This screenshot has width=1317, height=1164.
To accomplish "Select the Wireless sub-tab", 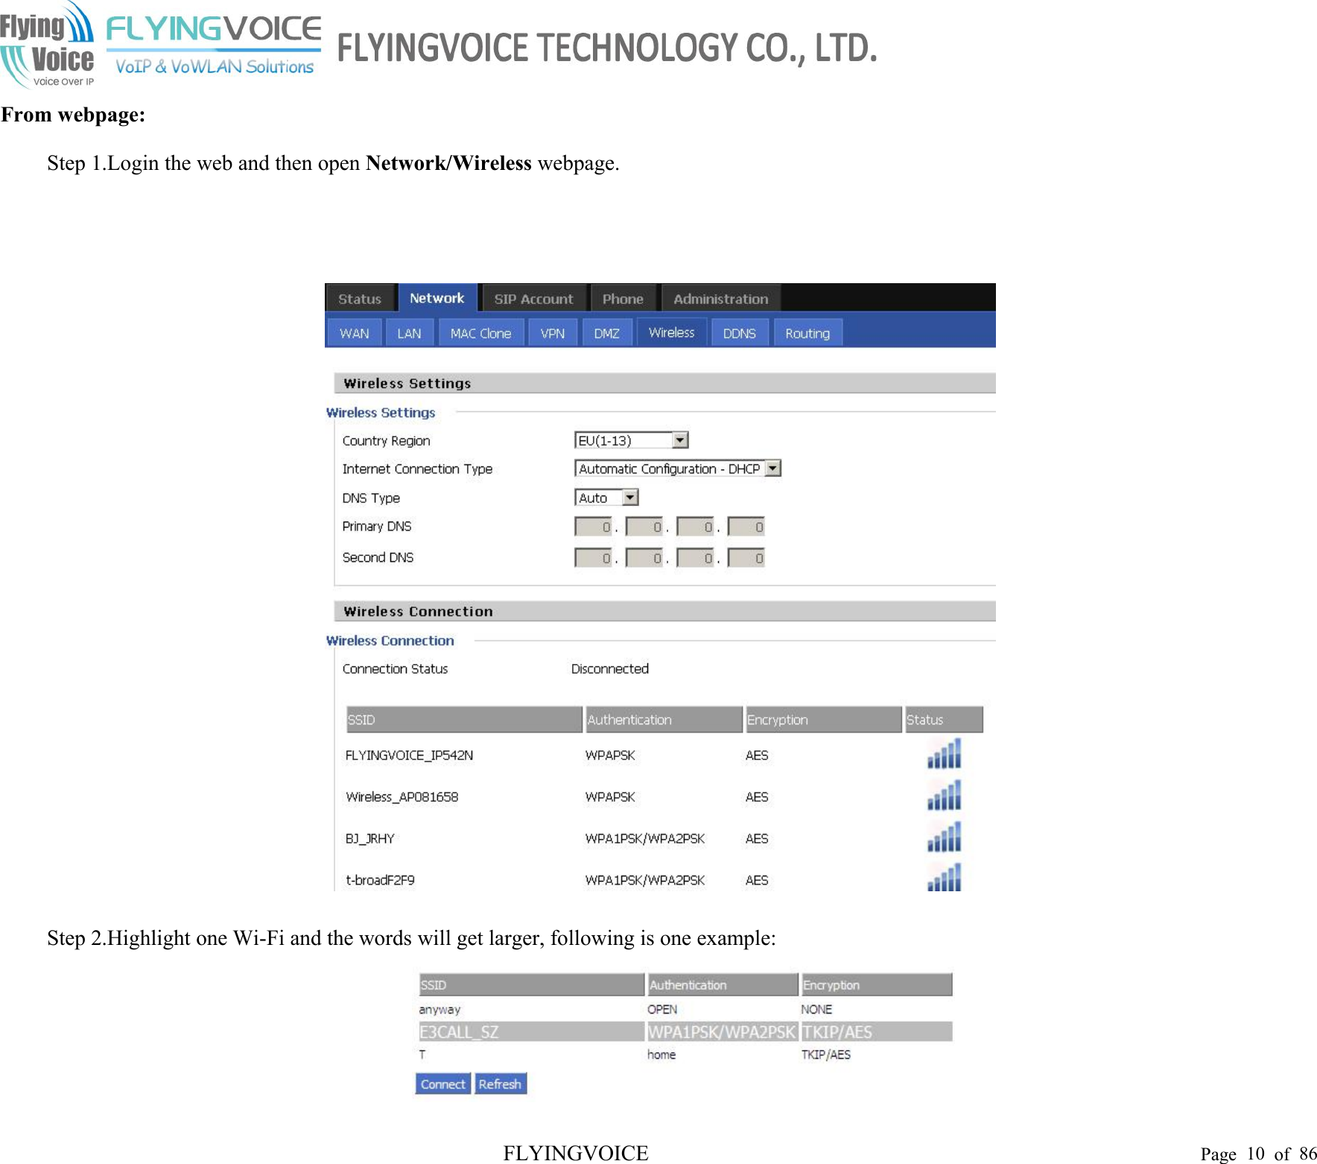I will (671, 332).
